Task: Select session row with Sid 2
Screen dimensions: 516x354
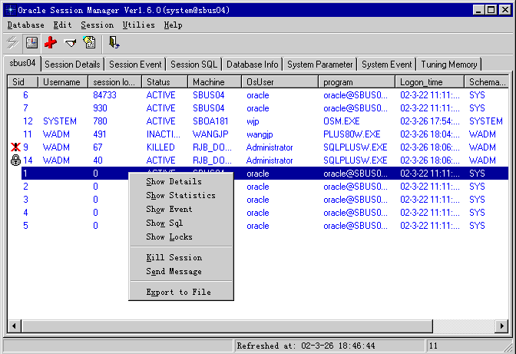Action: [x=258, y=187]
